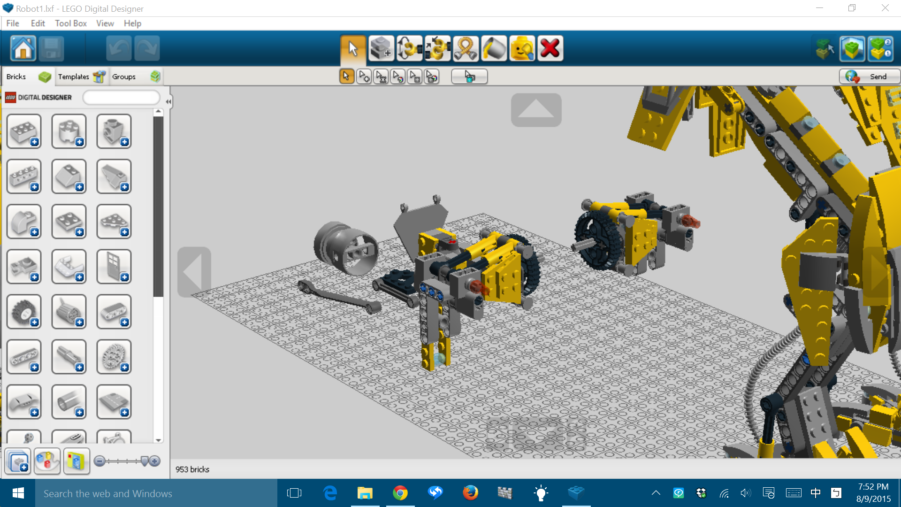Select the Hide tool minifig head icon
901x507 pixels.
pos(522,48)
